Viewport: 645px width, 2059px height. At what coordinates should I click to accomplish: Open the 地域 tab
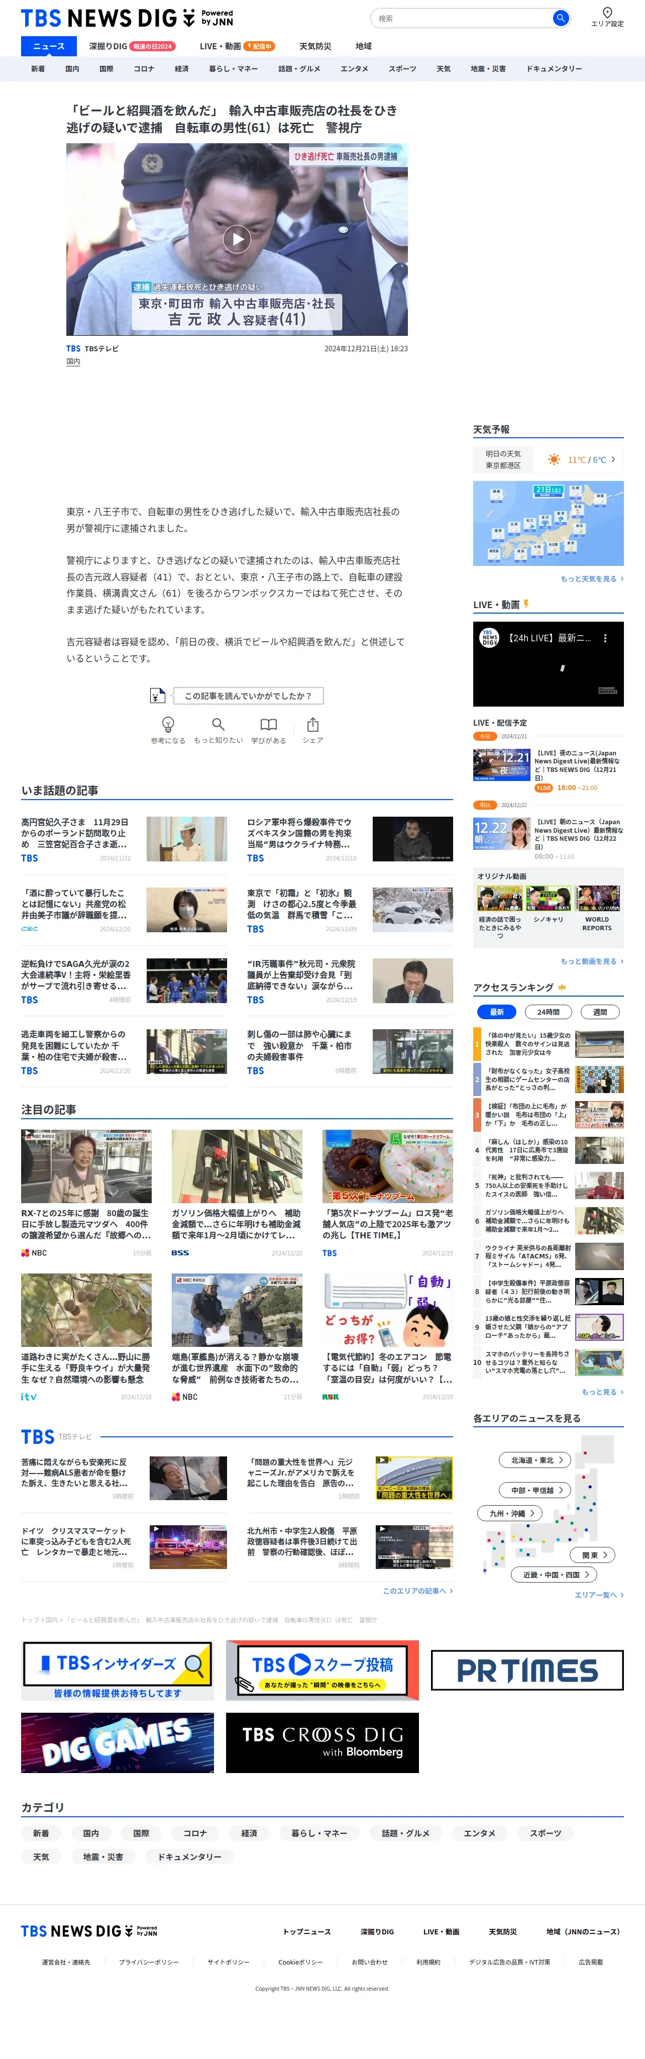pyautogui.click(x=364, y=46)
